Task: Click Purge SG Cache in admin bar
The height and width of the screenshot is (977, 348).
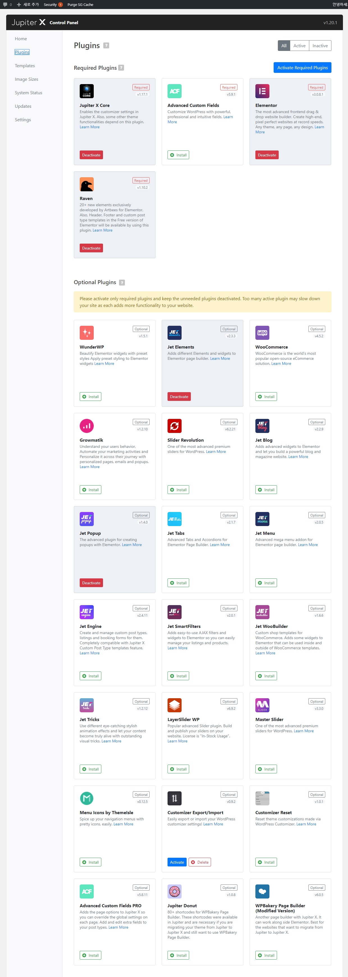Action: click(80, 5)
